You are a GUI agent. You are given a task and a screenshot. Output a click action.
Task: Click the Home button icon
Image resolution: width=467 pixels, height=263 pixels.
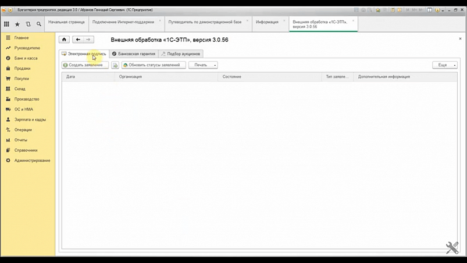(65, 40)
